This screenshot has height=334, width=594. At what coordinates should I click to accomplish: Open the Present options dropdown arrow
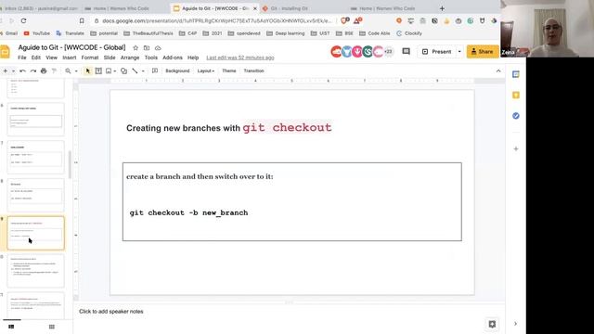click(459, 52)
